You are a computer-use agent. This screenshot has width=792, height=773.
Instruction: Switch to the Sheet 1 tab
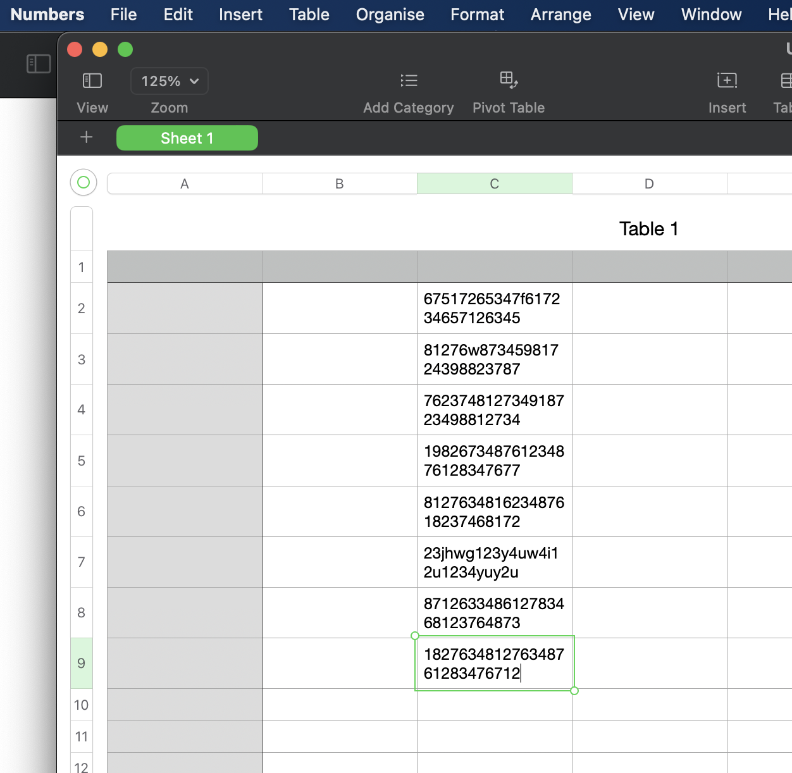[x=187, y=138]
